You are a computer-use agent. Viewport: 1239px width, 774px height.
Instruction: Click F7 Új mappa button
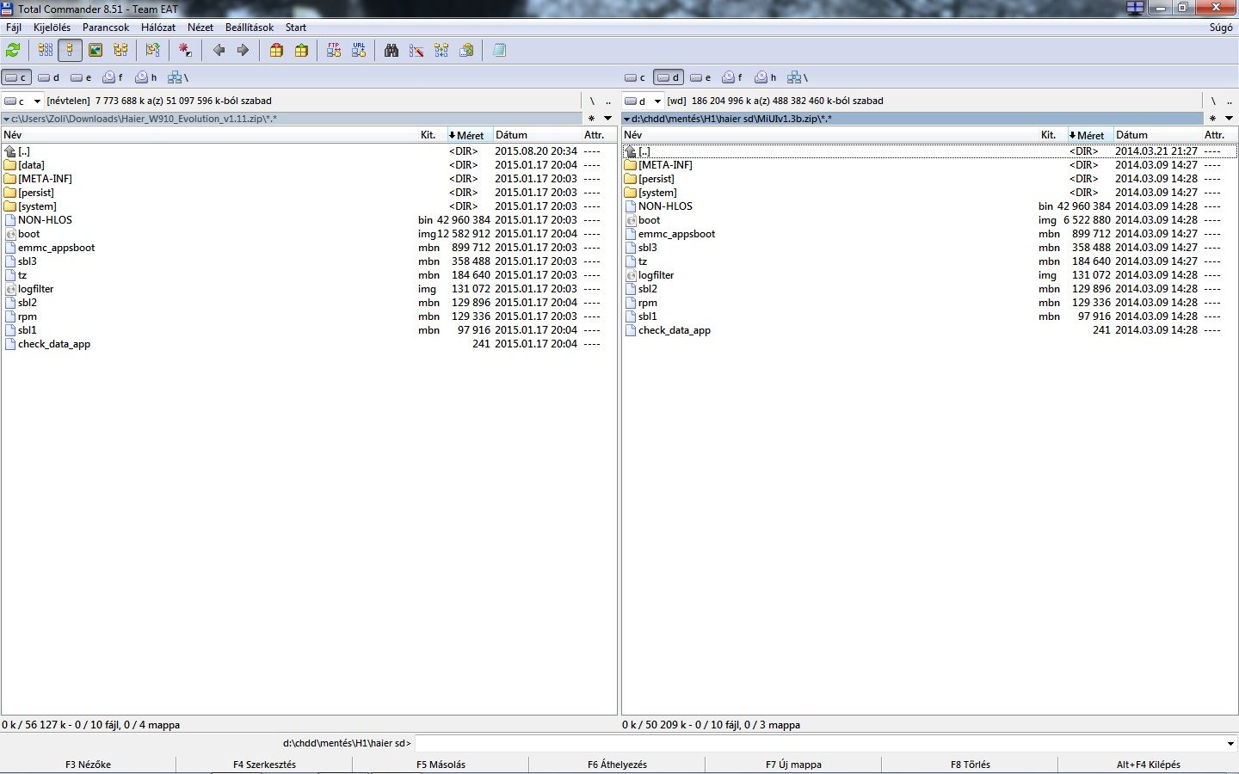[x=793, y=764]
